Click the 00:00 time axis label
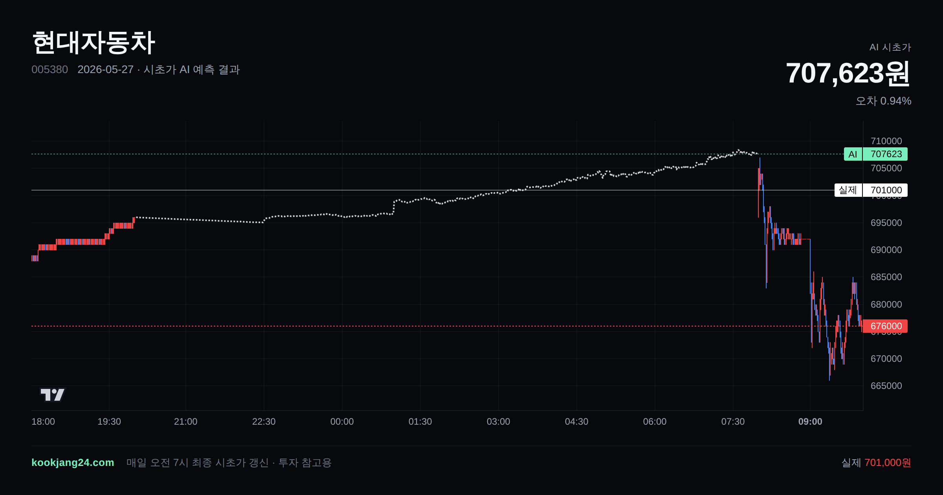 pyautogui.click(x=342, y=422)
